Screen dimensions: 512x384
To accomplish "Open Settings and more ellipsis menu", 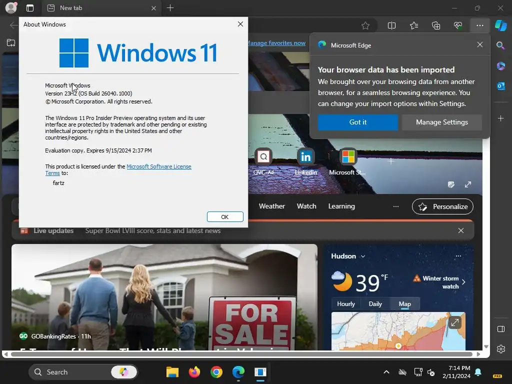I will tap(479, 25).
